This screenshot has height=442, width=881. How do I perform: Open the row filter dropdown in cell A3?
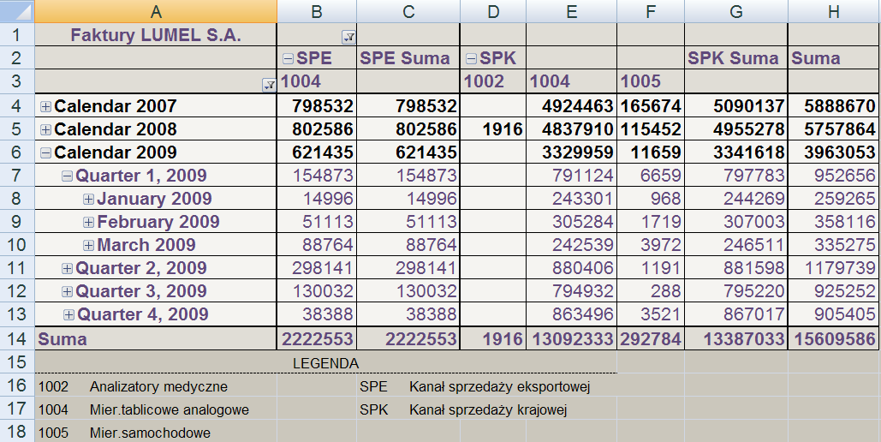point(269,85)
